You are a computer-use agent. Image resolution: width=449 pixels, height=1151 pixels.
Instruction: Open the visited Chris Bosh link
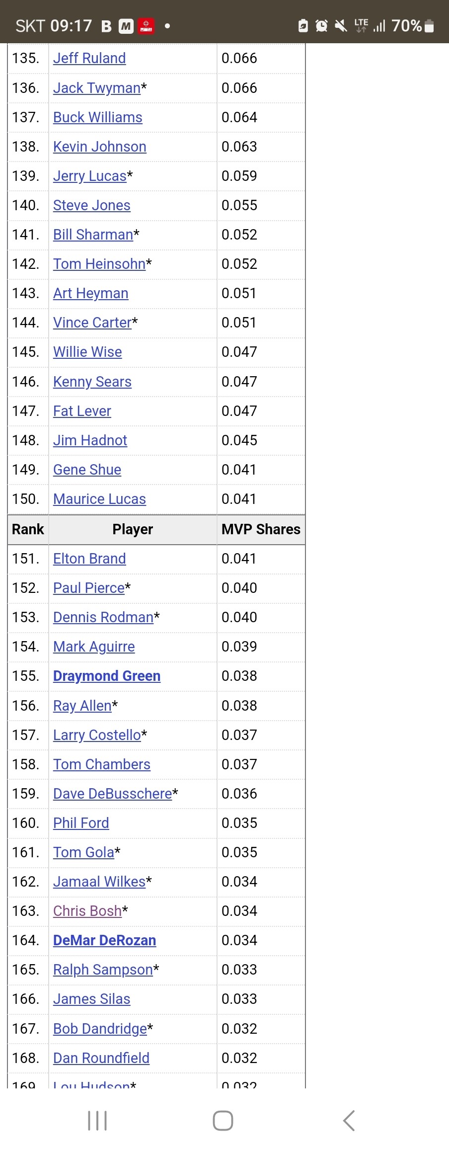87,911
